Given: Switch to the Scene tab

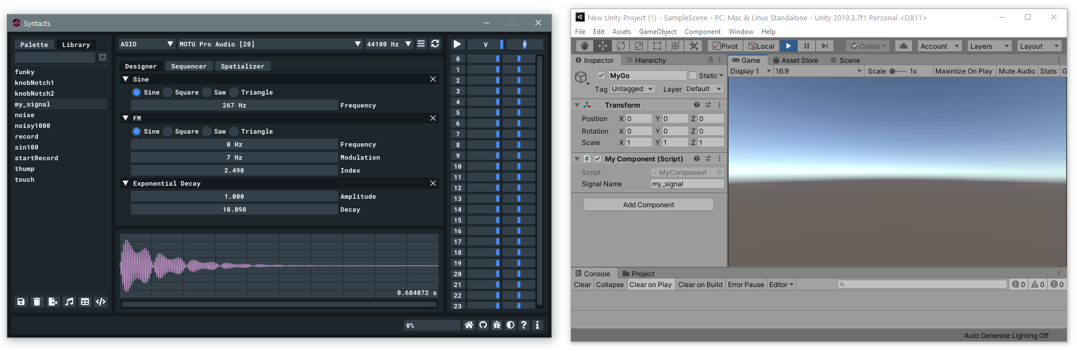Looking at the screenshot, I should [845, 60].
